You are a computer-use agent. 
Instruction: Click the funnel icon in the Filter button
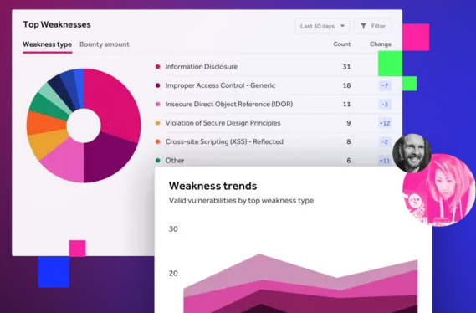pyautogui.click(x=363, y=26)
